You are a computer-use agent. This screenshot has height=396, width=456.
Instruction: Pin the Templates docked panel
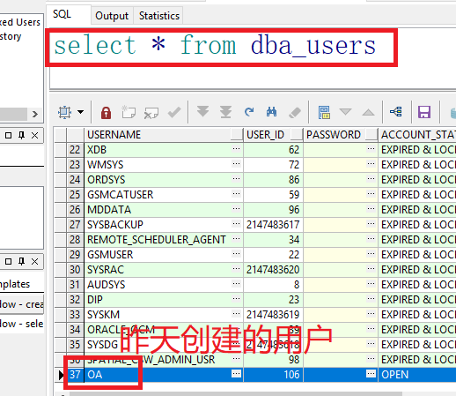pos(21,261)
